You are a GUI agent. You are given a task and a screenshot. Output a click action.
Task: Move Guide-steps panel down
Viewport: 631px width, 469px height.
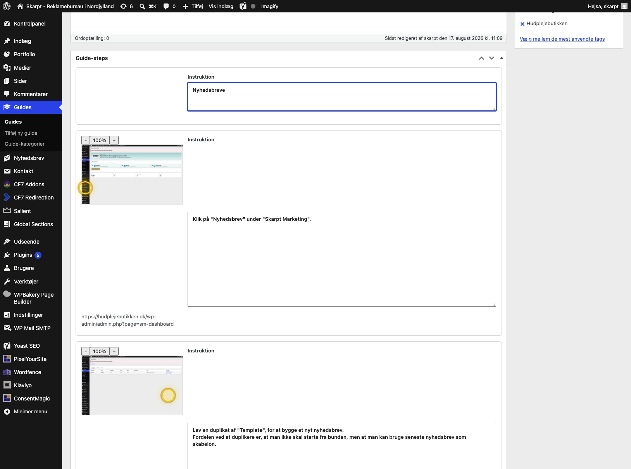491,58
